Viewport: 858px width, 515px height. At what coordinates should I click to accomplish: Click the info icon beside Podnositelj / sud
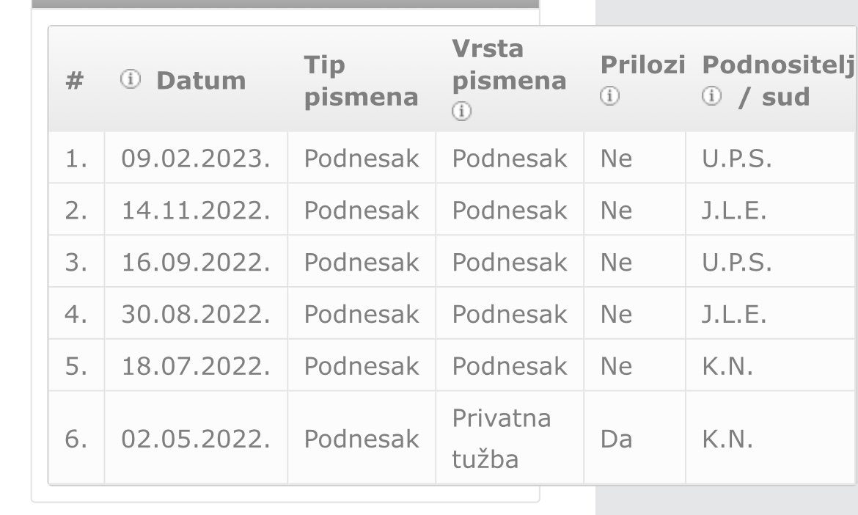[x=711, y=96]
